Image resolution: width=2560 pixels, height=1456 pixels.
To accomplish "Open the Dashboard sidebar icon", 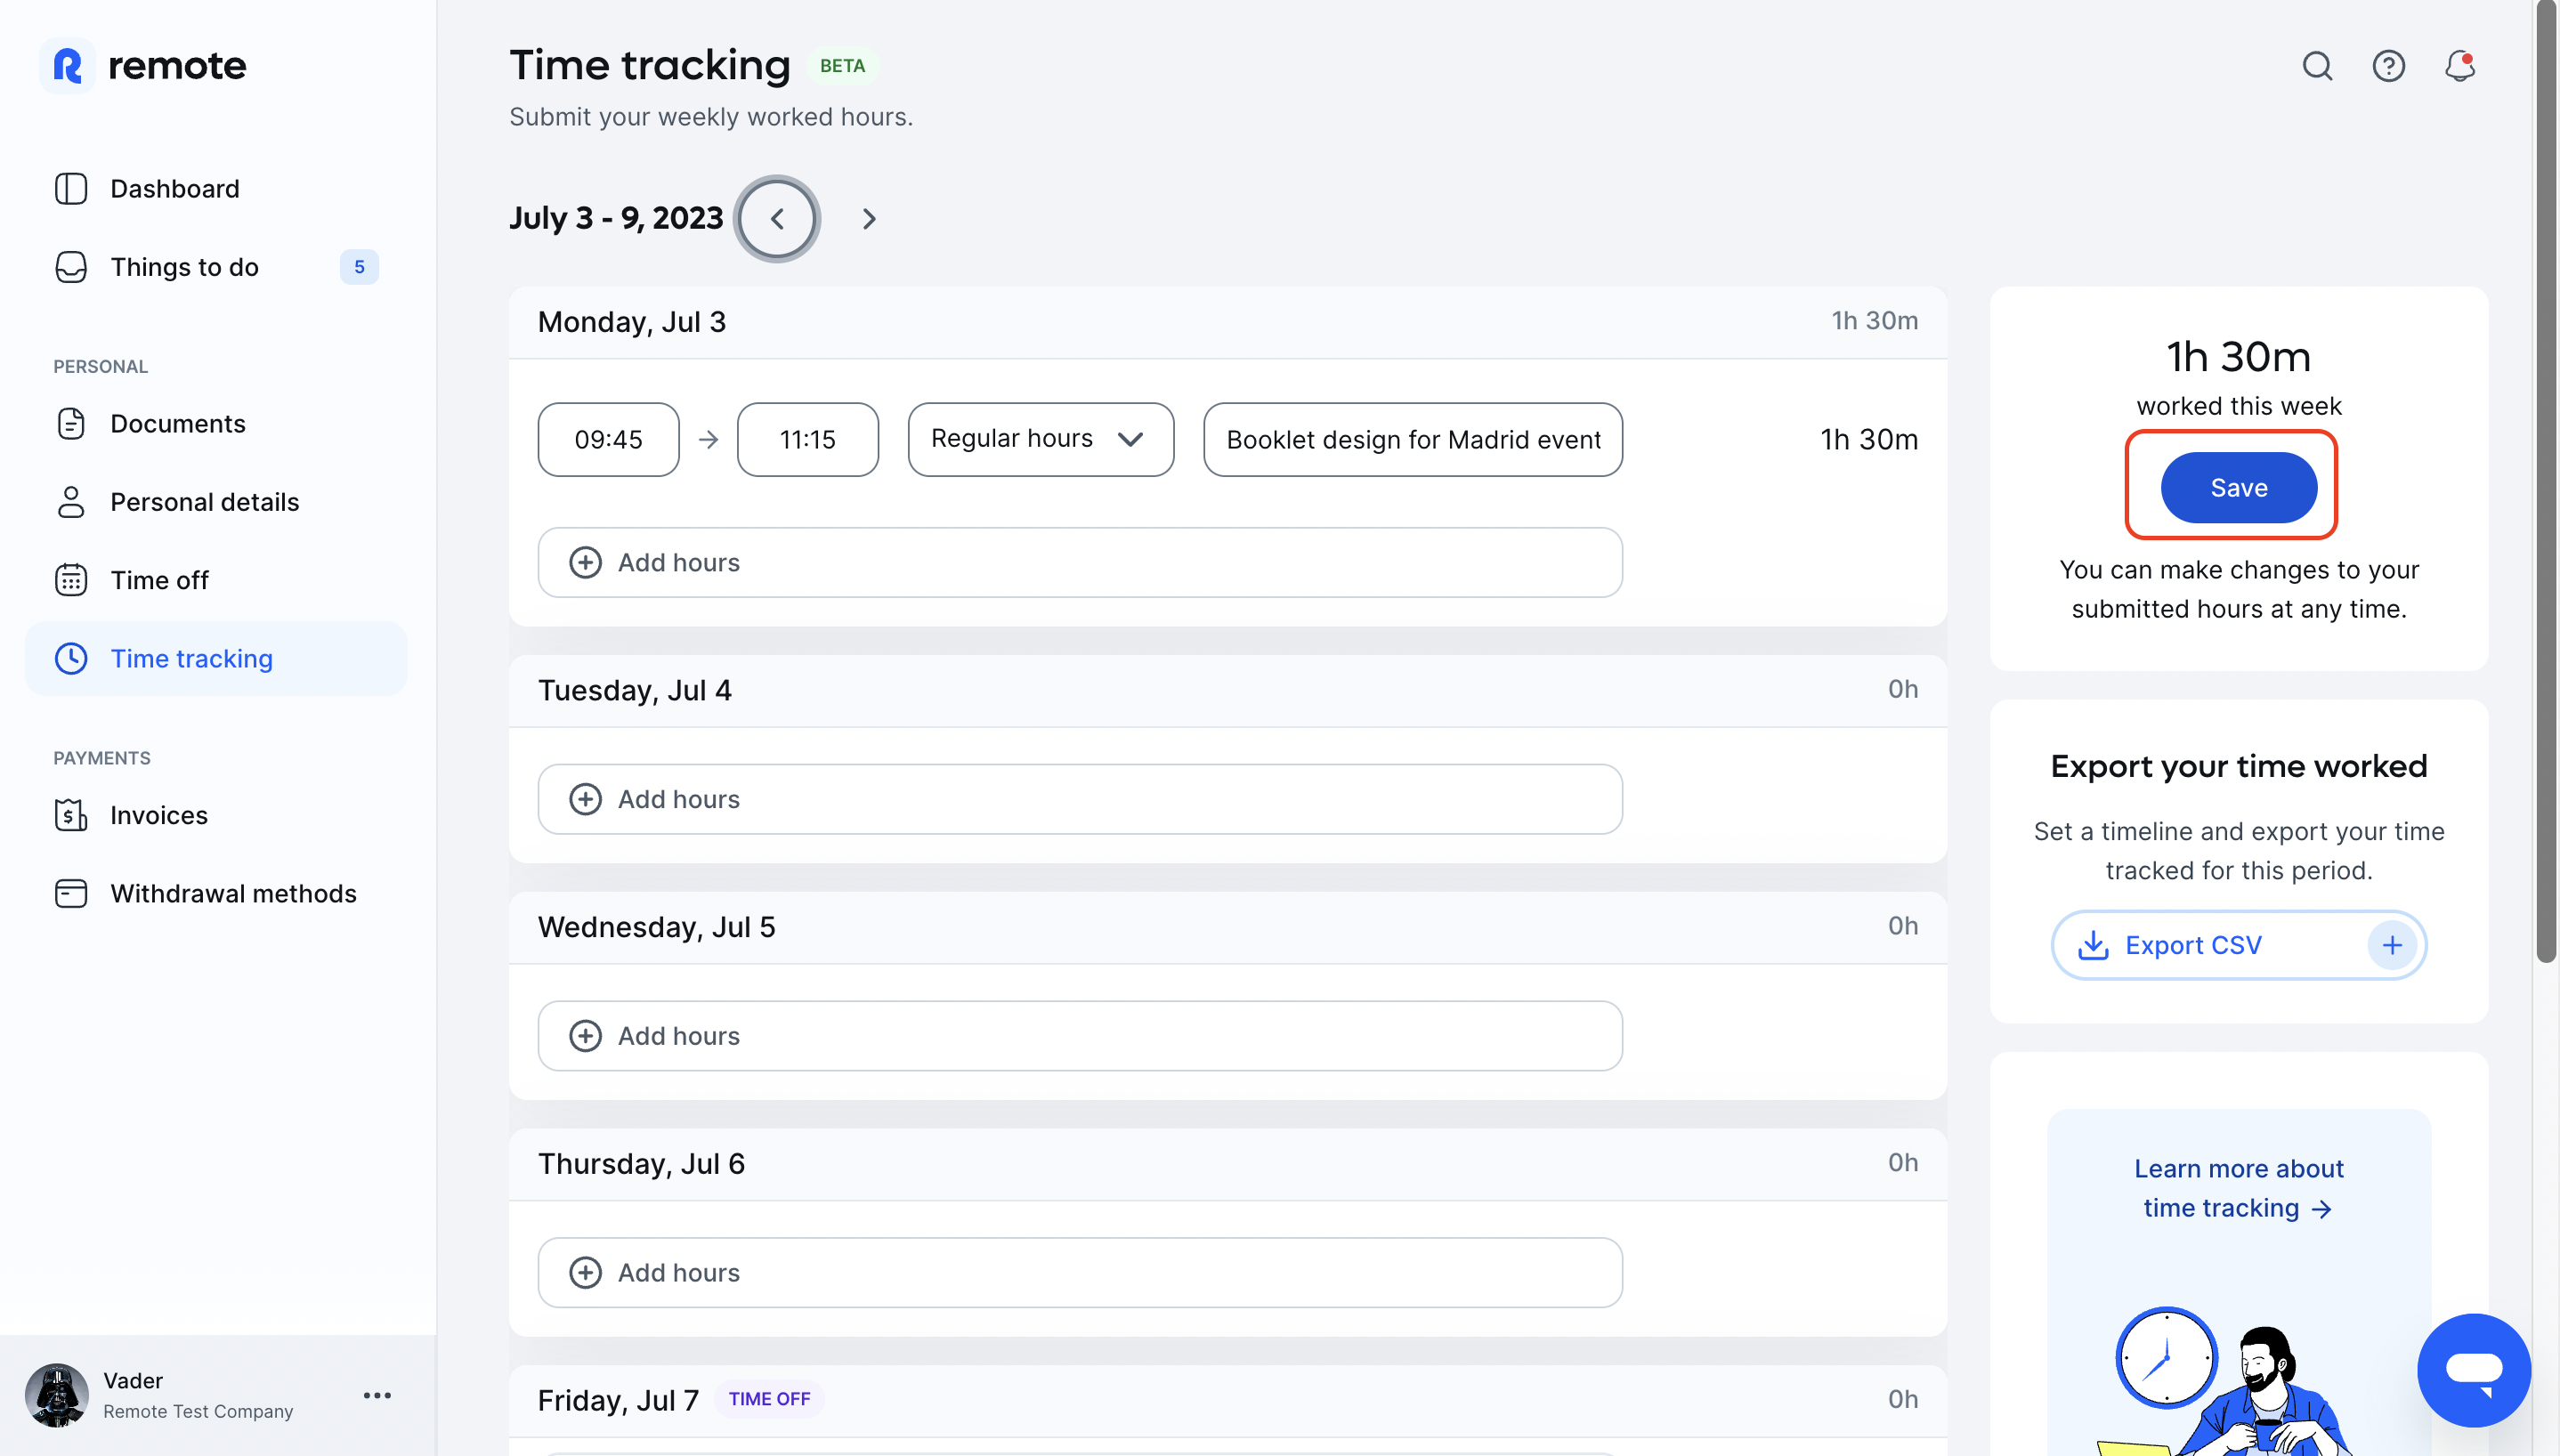I will click(x=70, y=188).
